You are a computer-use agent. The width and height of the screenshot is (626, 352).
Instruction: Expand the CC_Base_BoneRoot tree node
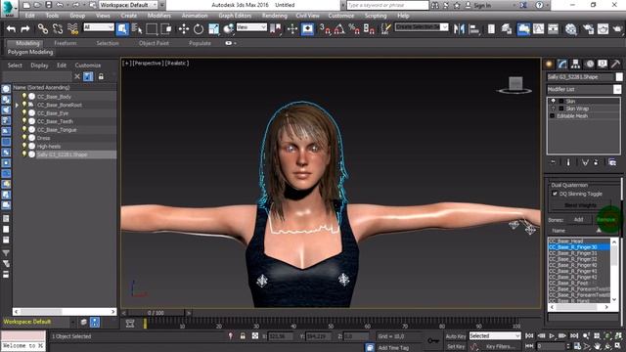pos(17,105)
